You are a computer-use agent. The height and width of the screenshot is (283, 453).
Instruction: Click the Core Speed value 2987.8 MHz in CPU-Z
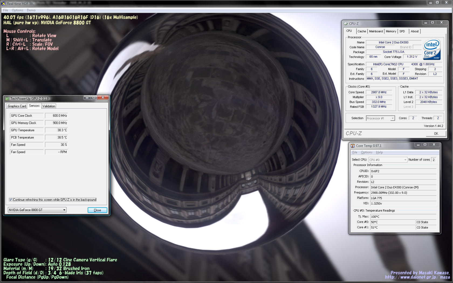click(x=379, y=92)
